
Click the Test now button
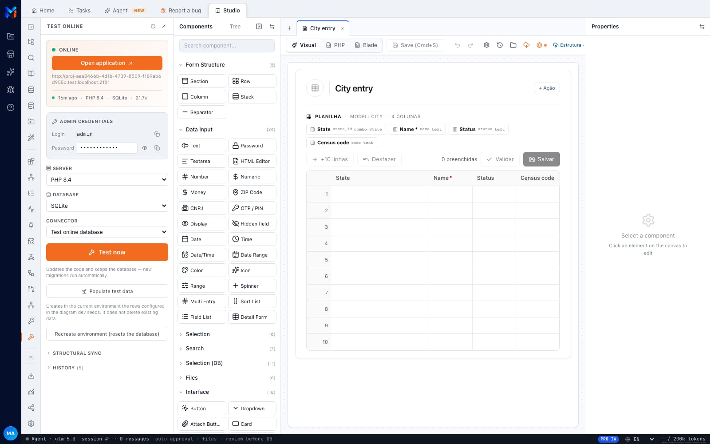107,252
